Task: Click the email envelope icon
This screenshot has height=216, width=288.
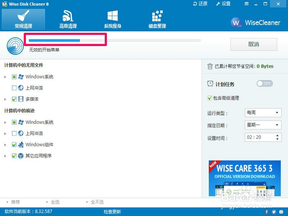Action: coord(281,212)
